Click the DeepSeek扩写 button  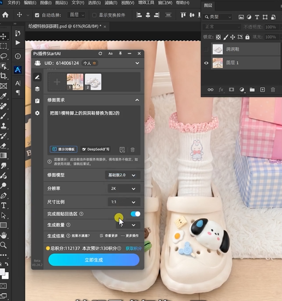(x=96, y=149)
